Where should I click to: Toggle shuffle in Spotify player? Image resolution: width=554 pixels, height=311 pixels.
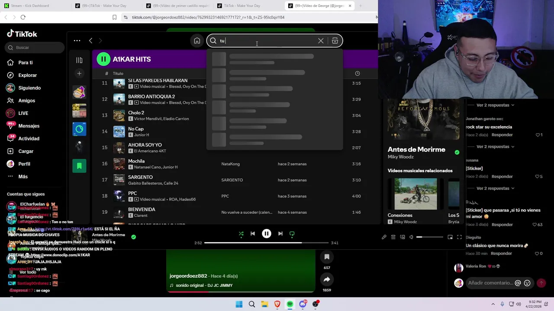point(241,234)
